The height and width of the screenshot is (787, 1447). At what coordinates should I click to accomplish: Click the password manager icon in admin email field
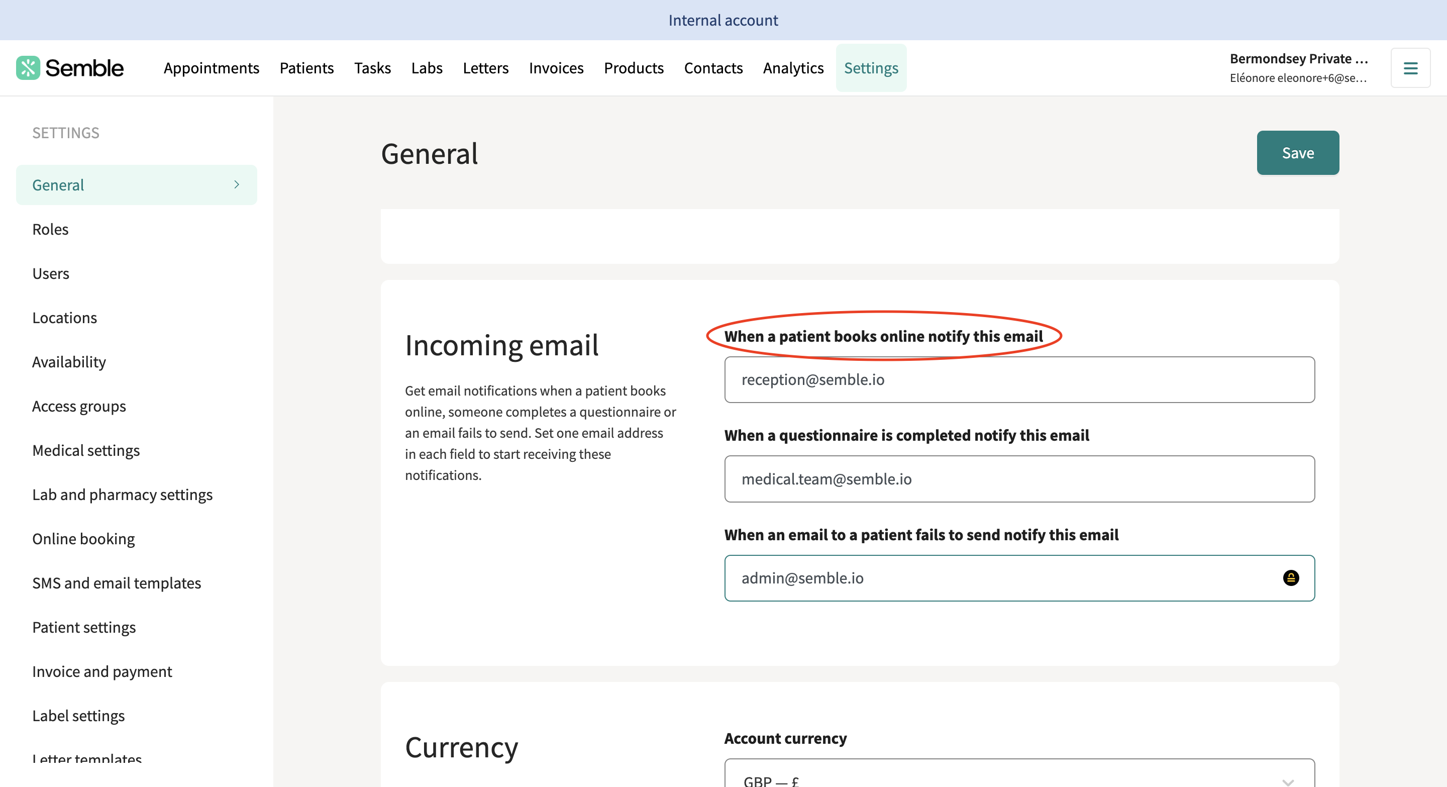click(x=1291, y=578)
